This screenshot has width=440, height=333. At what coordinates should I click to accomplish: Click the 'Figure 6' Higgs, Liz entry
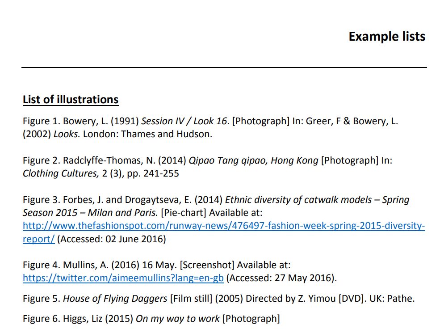click(151, 319)
